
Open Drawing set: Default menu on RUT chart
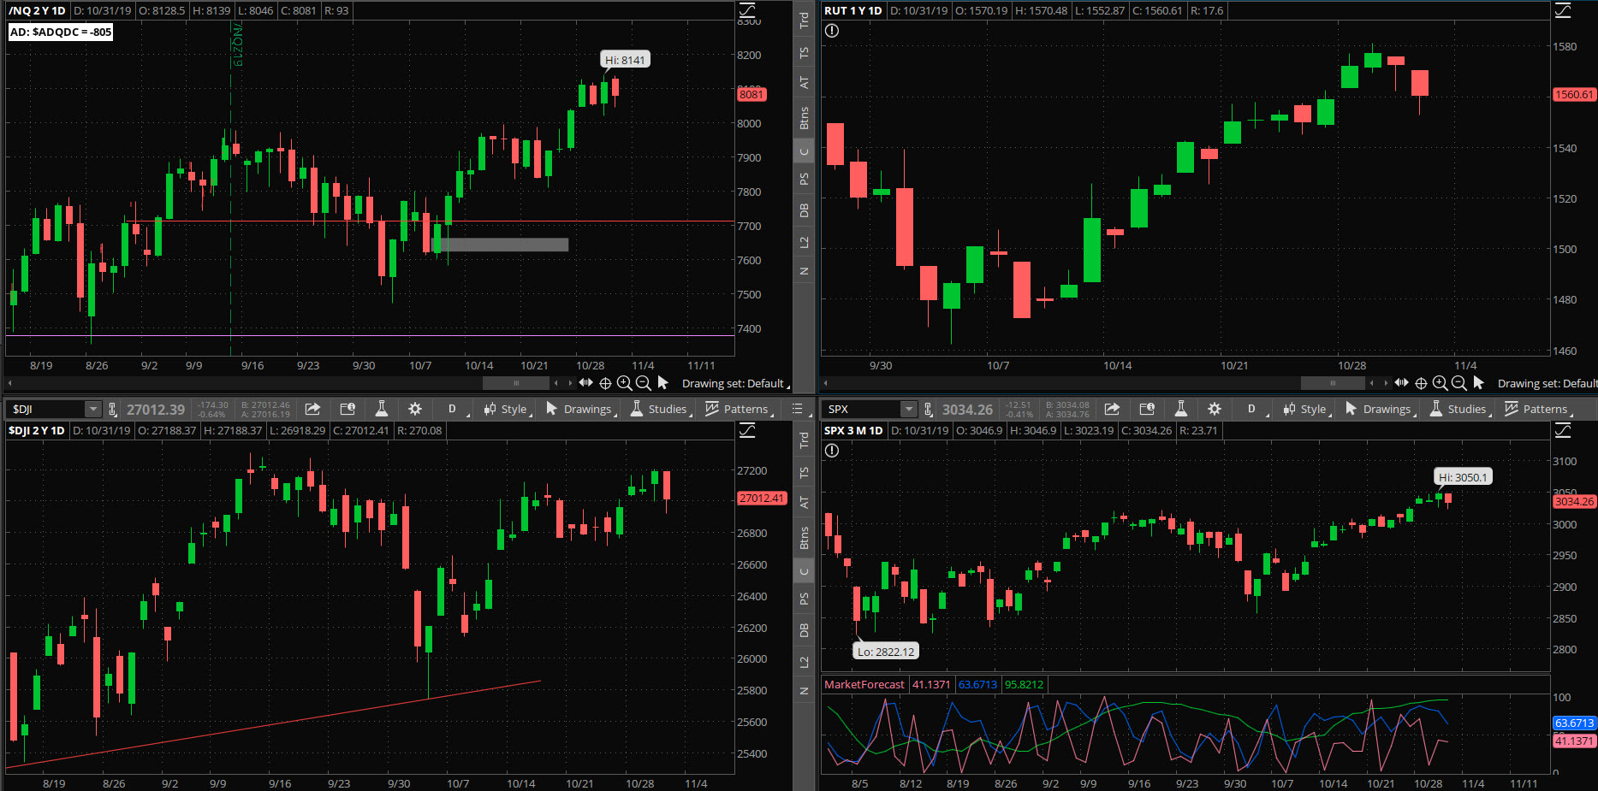tap(1548, 383)
